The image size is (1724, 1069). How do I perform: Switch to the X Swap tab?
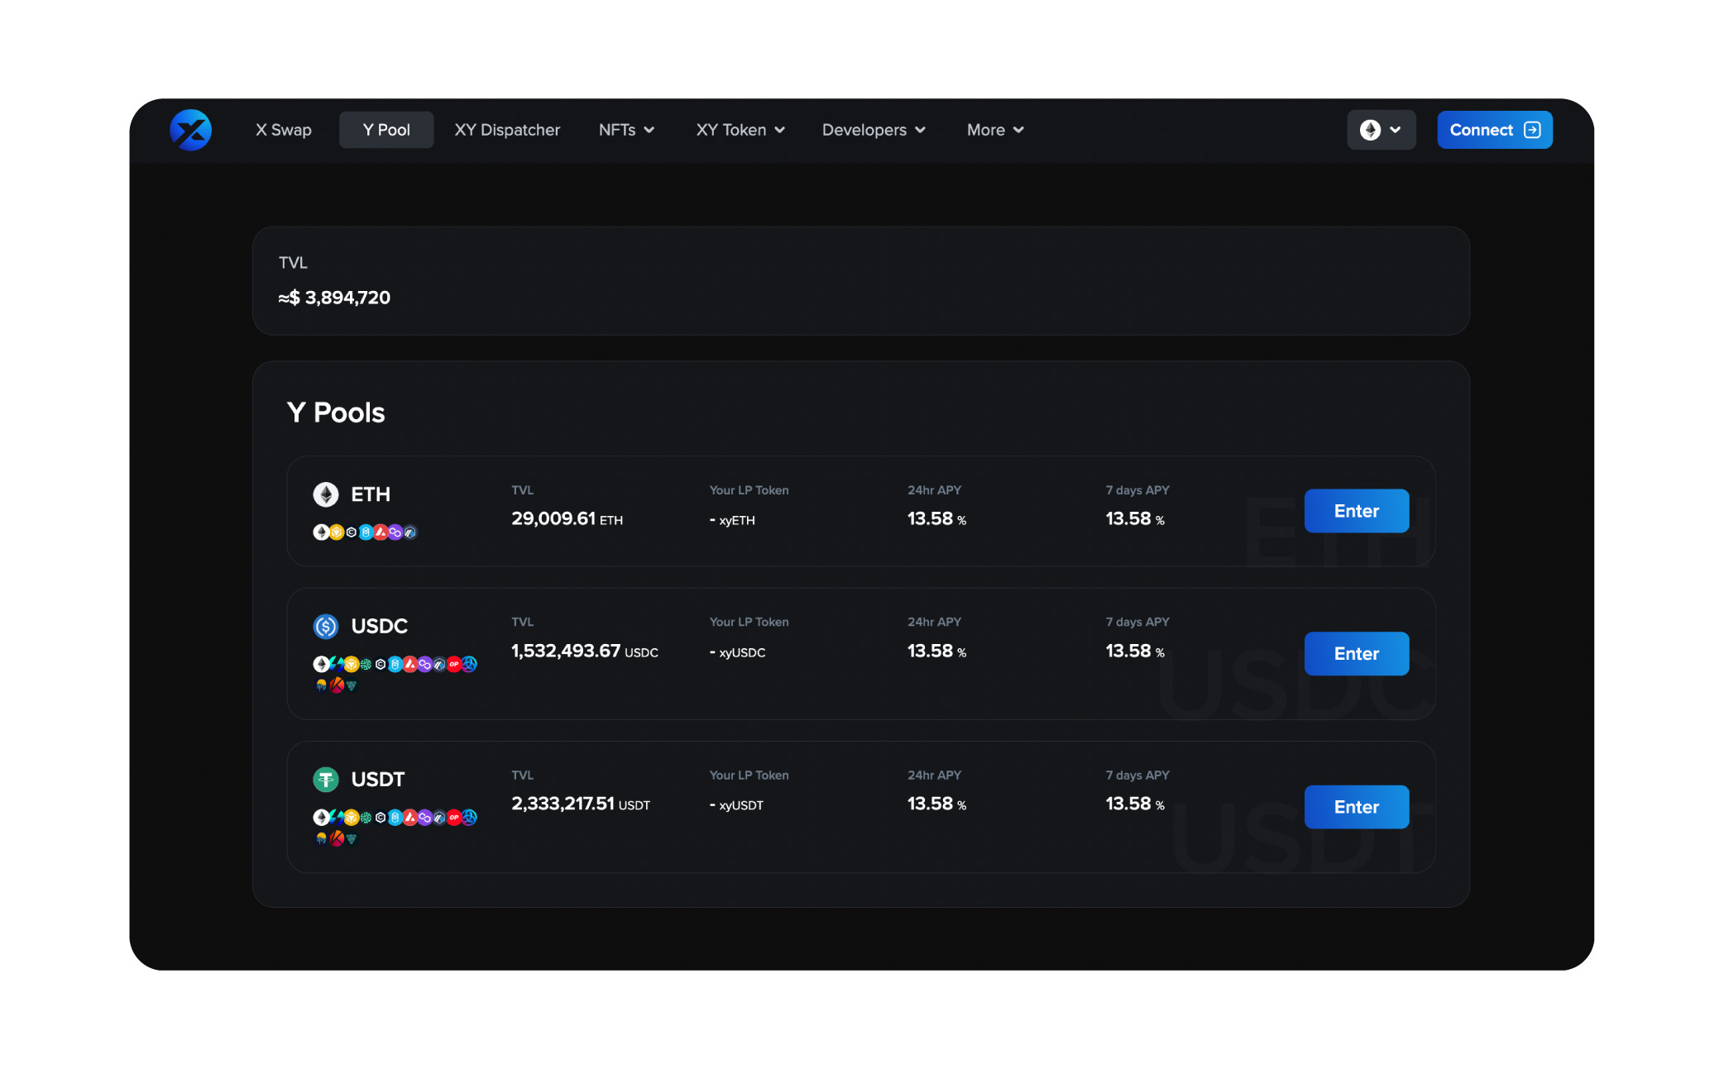283,130
